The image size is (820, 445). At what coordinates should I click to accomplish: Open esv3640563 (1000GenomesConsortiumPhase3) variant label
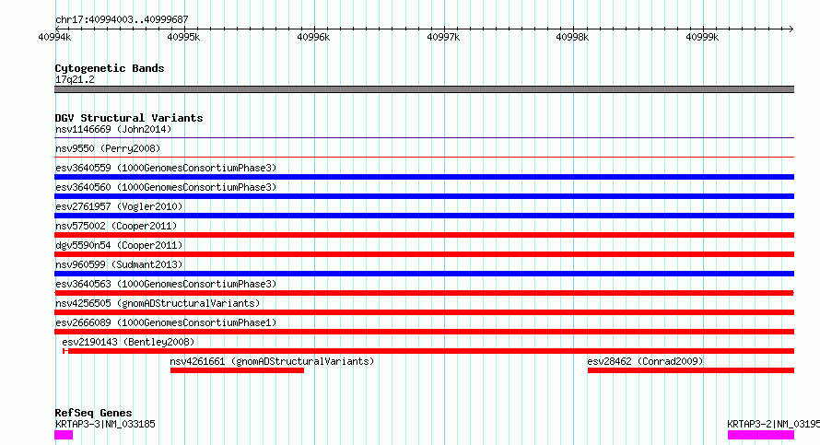point(166,284)
